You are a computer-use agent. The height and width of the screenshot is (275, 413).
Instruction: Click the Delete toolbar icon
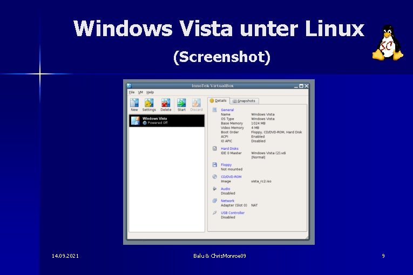(x=166, y=103)
